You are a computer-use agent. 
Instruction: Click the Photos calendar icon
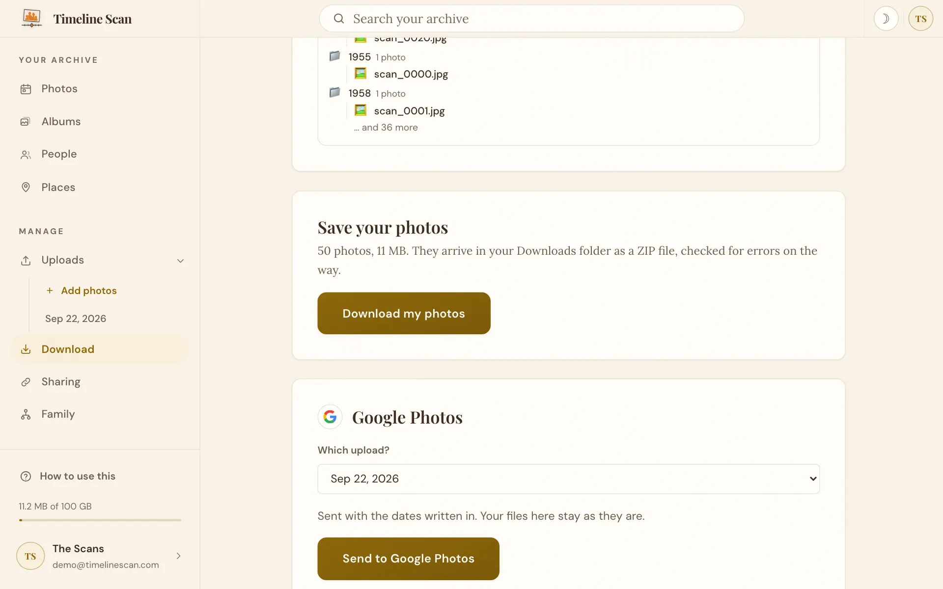pos(26,89)
